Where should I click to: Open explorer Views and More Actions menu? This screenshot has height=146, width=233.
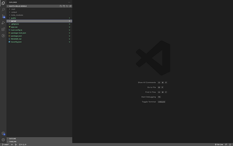point(69,2)
